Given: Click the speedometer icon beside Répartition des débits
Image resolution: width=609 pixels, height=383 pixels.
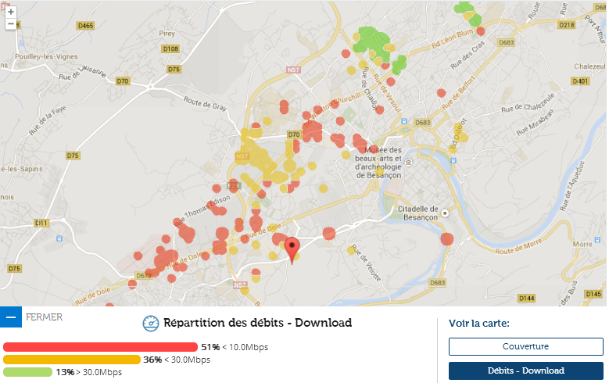Looking at the screenshot, I should pyautogui.click(x=151, y=324).
